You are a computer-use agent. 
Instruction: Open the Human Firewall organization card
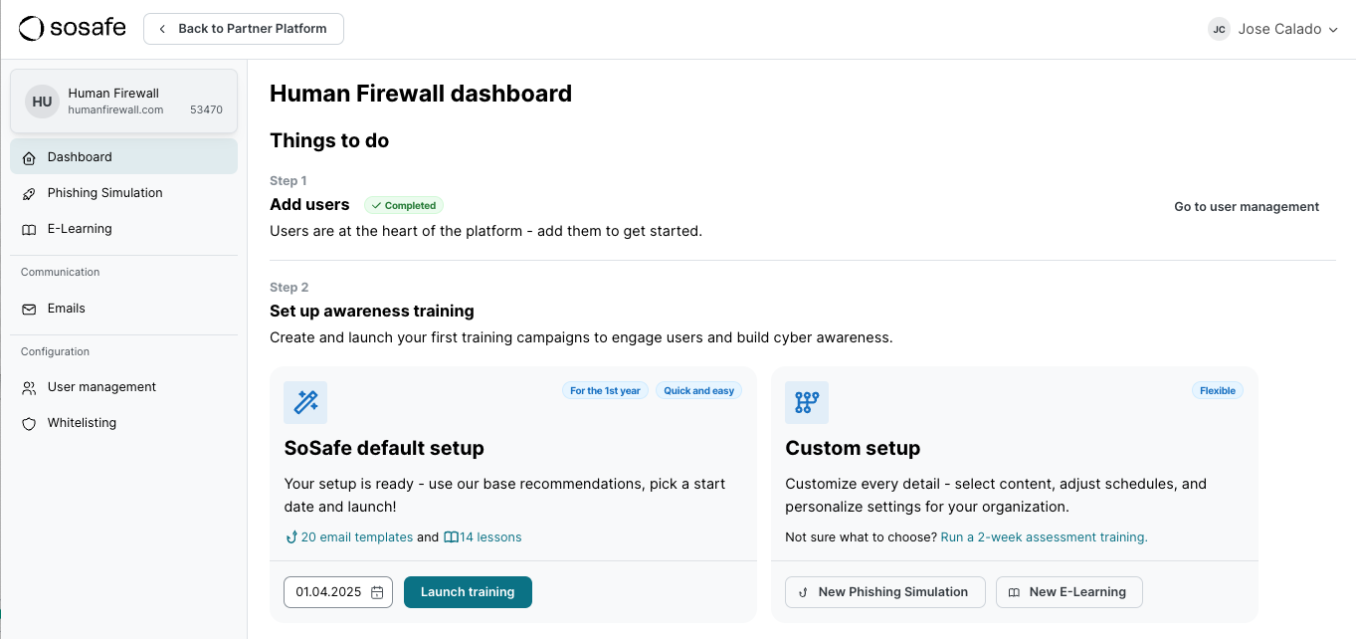click(123, 101)
